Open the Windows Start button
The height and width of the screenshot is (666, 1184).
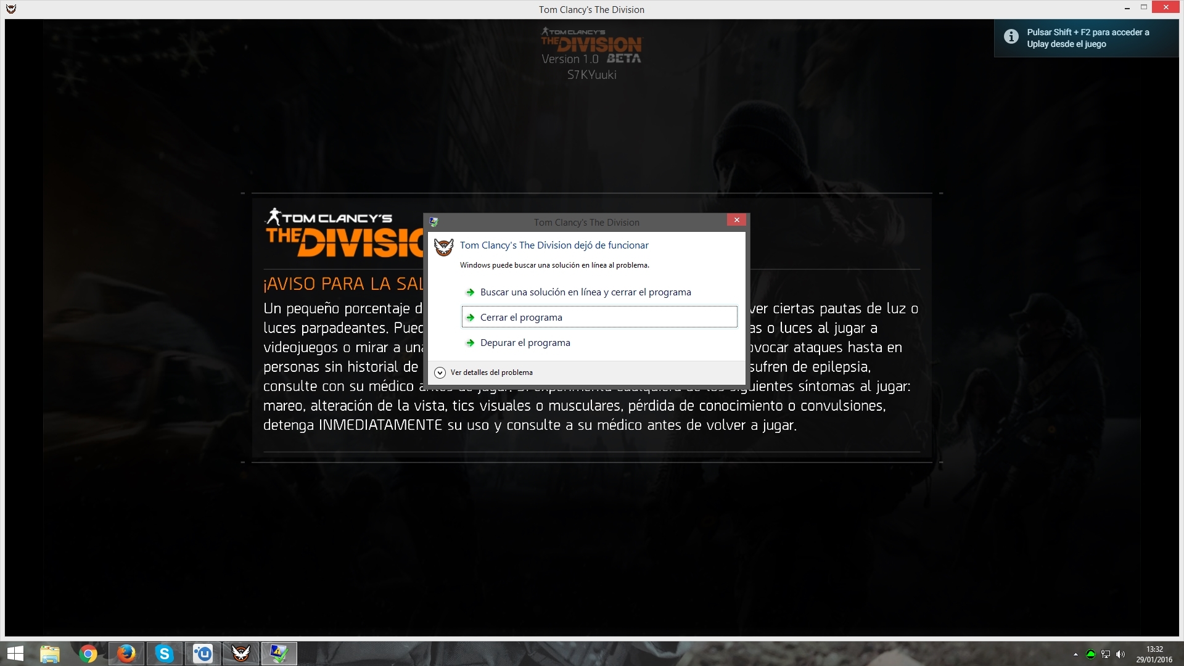tap(15, 654)
